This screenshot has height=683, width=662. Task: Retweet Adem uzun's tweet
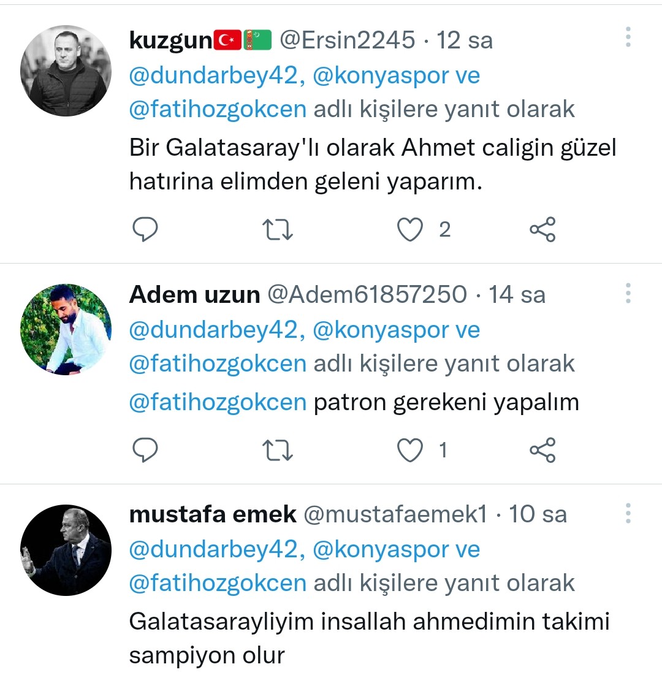[278, 450]
